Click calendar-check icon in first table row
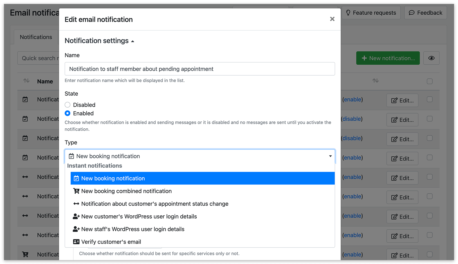The width and height of the screenshot is (458, 264). [25, 99]
